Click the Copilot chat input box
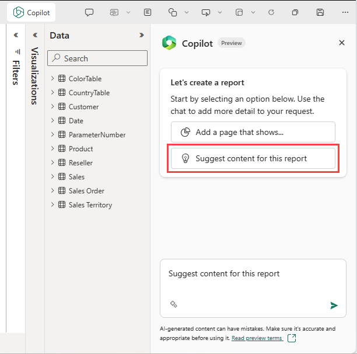 click(x=253, y=288)
